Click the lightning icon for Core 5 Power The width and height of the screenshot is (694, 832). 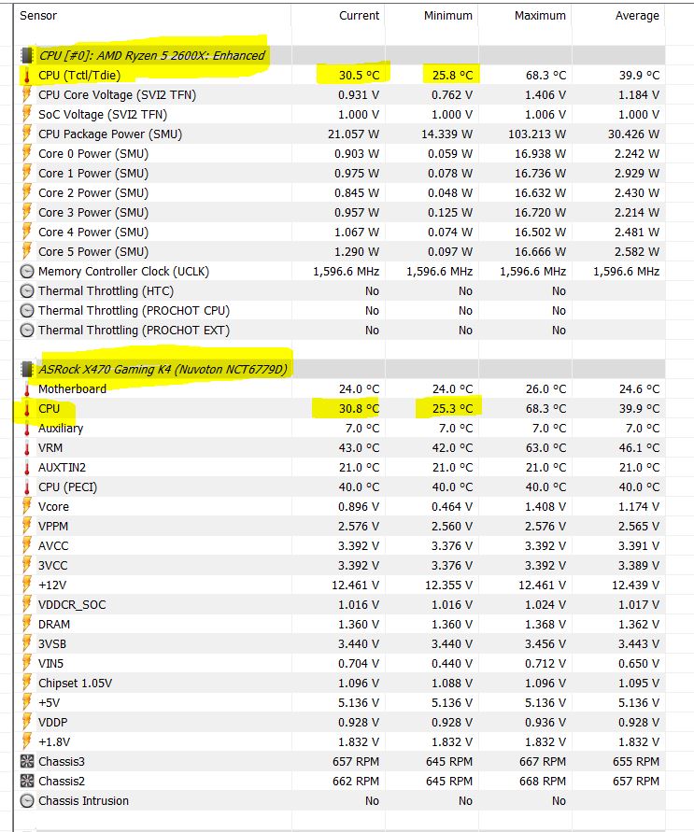(x=26, y=252)
